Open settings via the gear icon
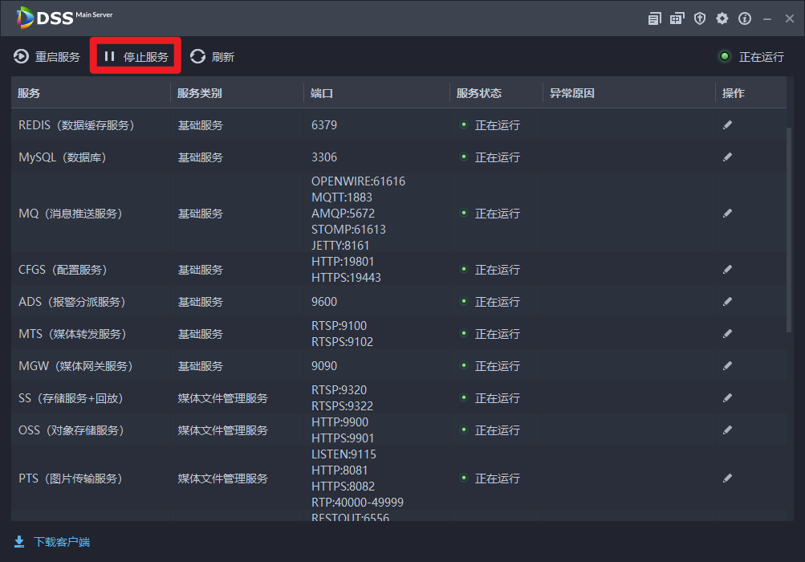 (722, 18)
